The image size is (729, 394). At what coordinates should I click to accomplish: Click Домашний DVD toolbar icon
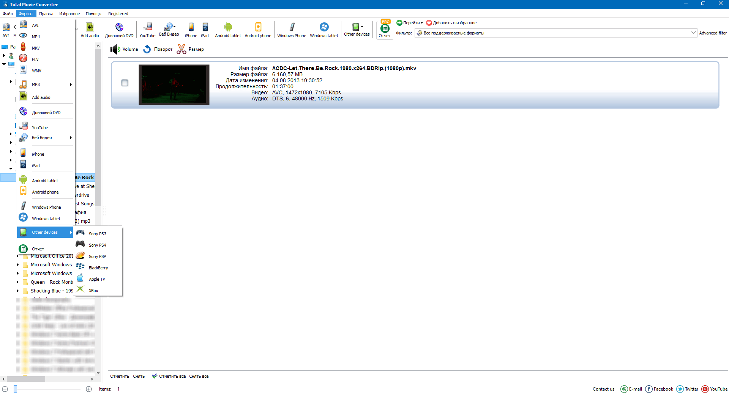point(119,30)
